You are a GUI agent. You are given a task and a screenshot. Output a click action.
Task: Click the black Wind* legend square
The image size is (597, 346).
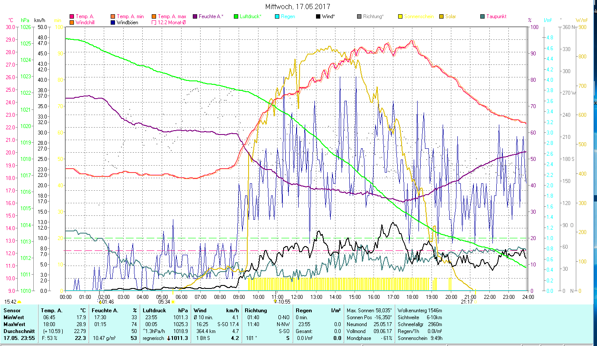click(318, 16)
